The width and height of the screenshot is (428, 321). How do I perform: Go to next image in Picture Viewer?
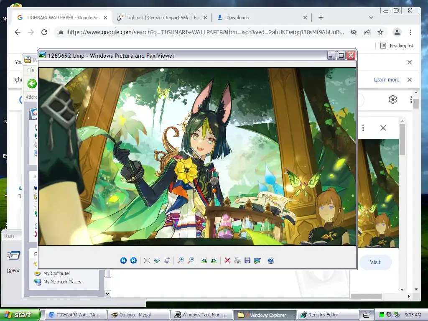pyautogui.click(x=133, y=260)
